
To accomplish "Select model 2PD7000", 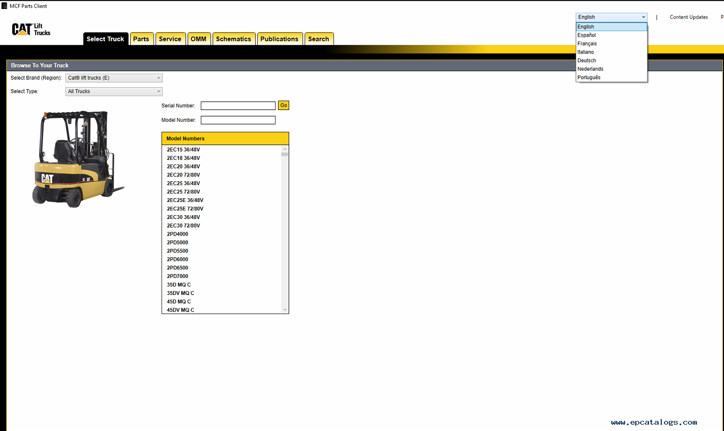I will [x=178, y=277].
